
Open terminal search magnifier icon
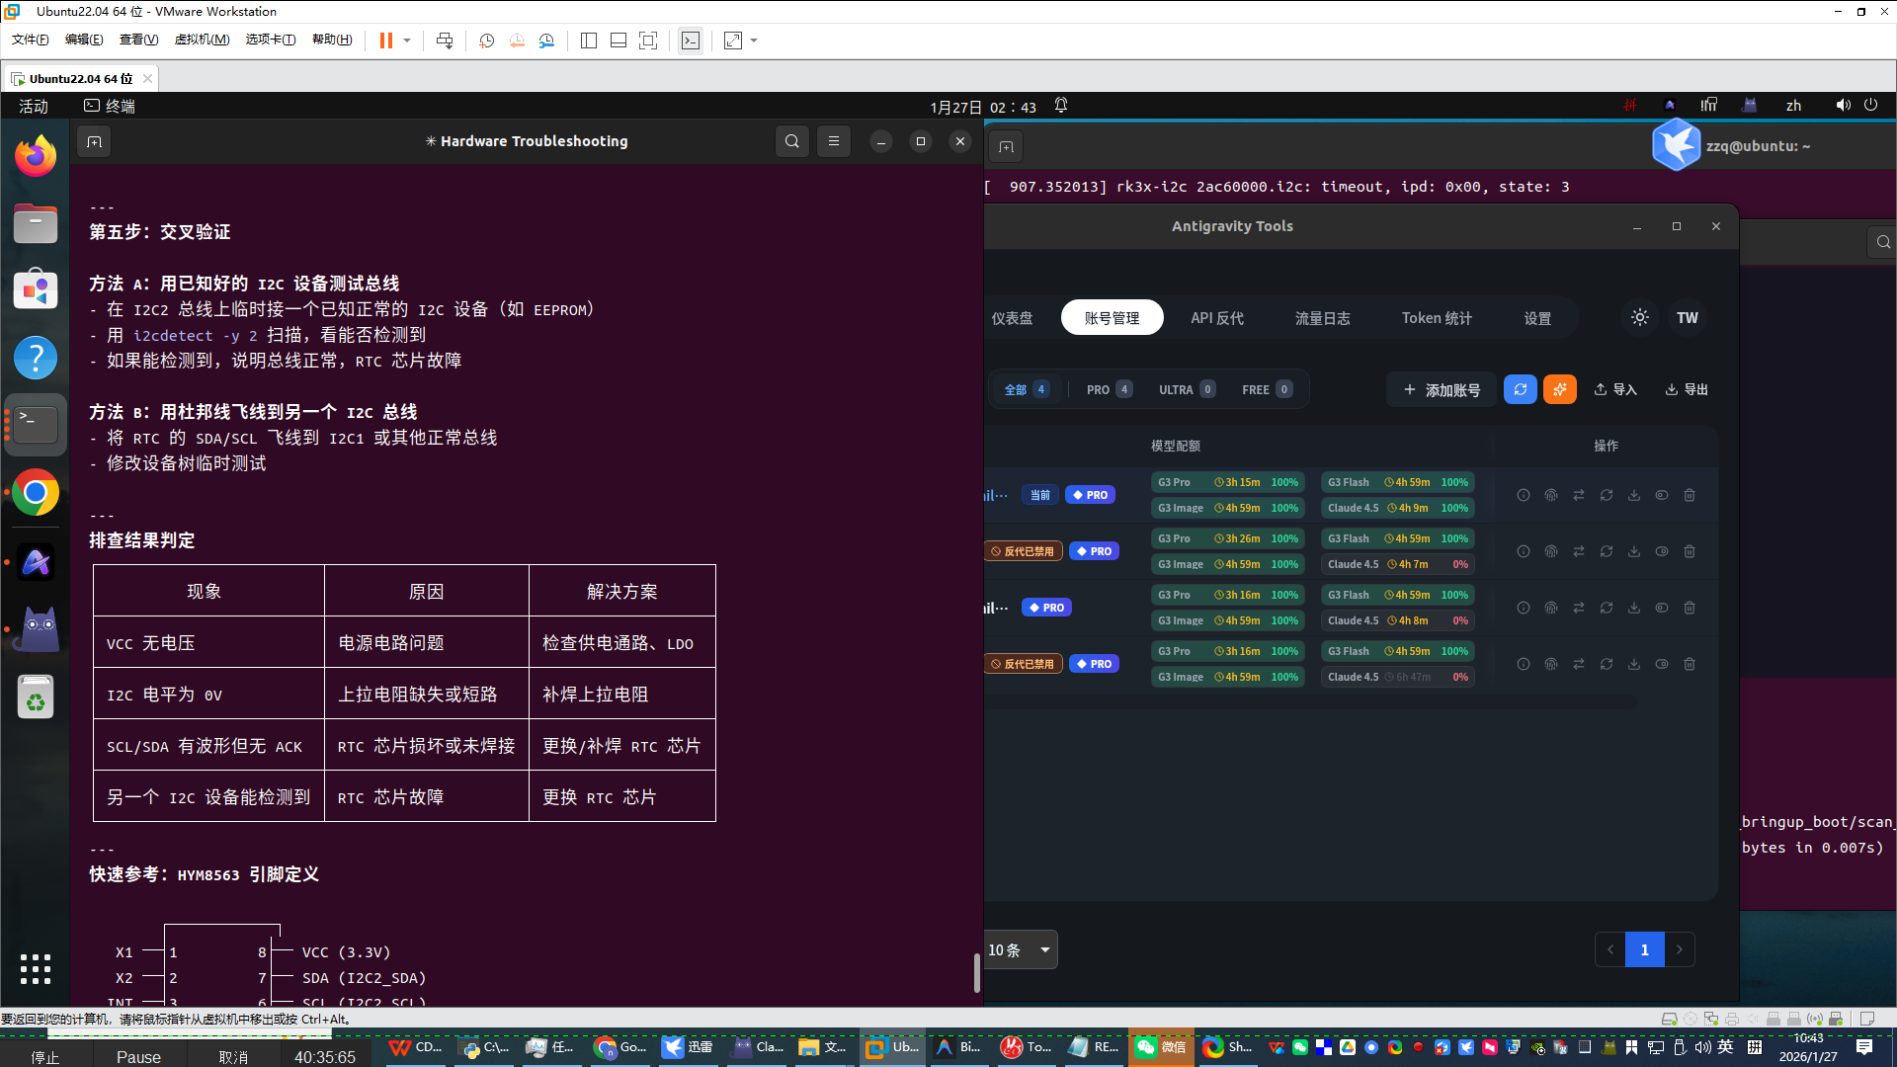click(791, 141)
